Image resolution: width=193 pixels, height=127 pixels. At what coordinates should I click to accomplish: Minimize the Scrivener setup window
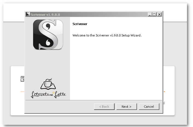pyautogui.click(x=150, y=14)
